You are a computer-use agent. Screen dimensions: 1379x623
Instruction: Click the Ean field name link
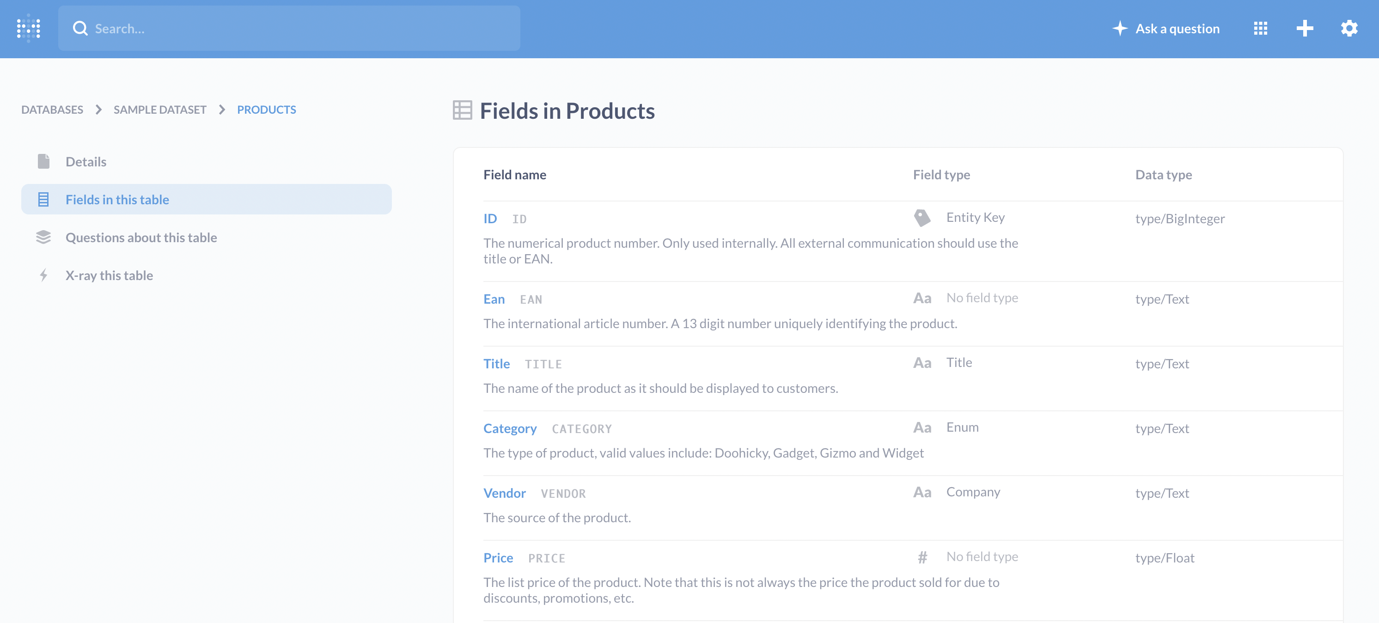tap(494, 299)
